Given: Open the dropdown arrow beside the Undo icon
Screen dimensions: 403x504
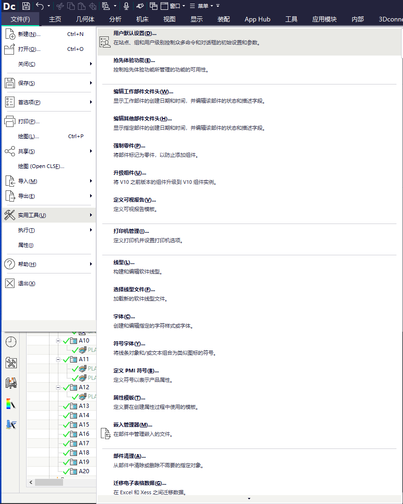Looking at the screenshot, I should 49,6.
